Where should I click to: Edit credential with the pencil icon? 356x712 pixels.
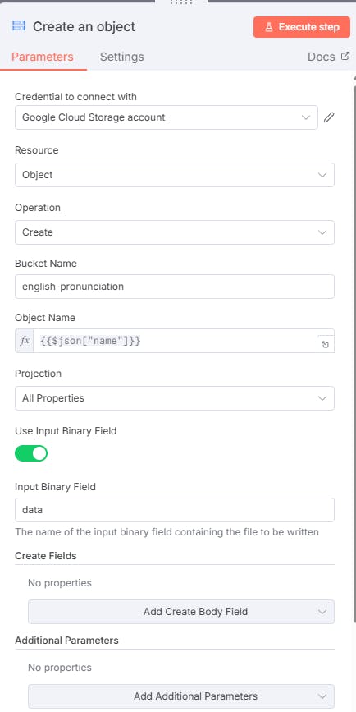(x=329, y=117)
